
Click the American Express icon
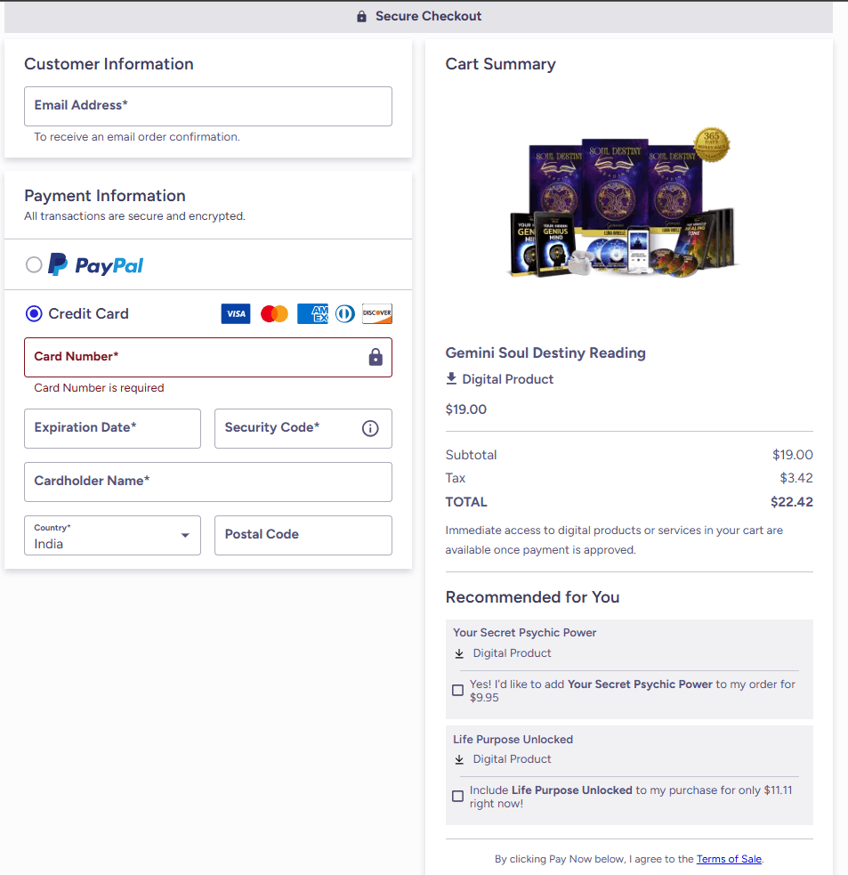[312, 313]
